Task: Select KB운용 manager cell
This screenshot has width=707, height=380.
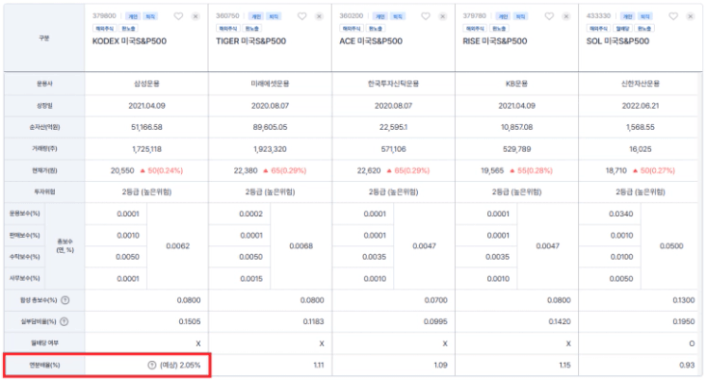Action: click(x=516, y=84)
